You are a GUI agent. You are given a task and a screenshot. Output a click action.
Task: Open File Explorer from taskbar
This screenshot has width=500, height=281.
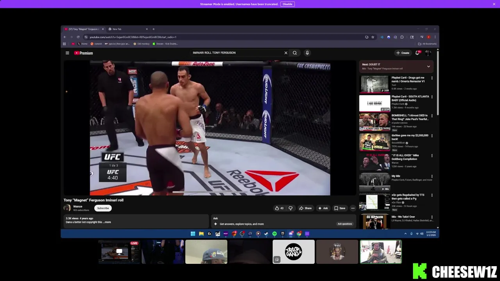coord(201,234)
